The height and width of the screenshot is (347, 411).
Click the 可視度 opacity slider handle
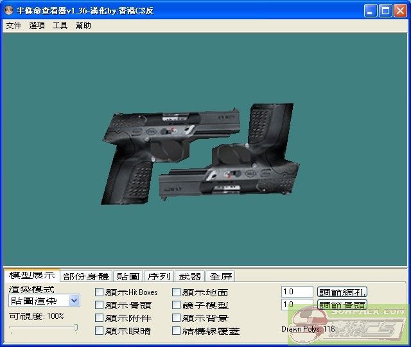click(76, 328)
